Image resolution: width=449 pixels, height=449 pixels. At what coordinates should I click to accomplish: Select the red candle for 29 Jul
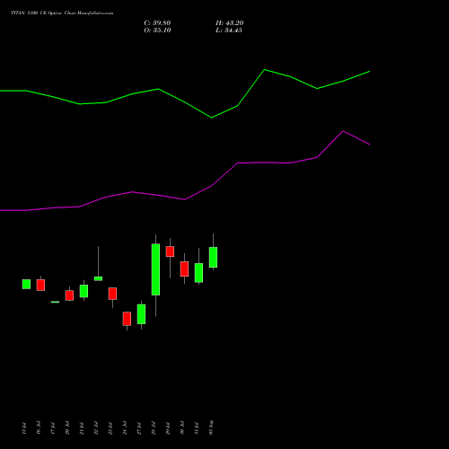coord(170,251)
